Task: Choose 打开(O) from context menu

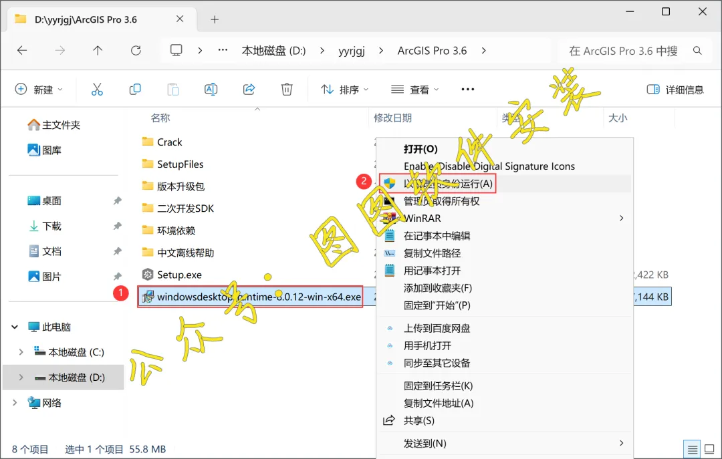Action: click(505, 149)
